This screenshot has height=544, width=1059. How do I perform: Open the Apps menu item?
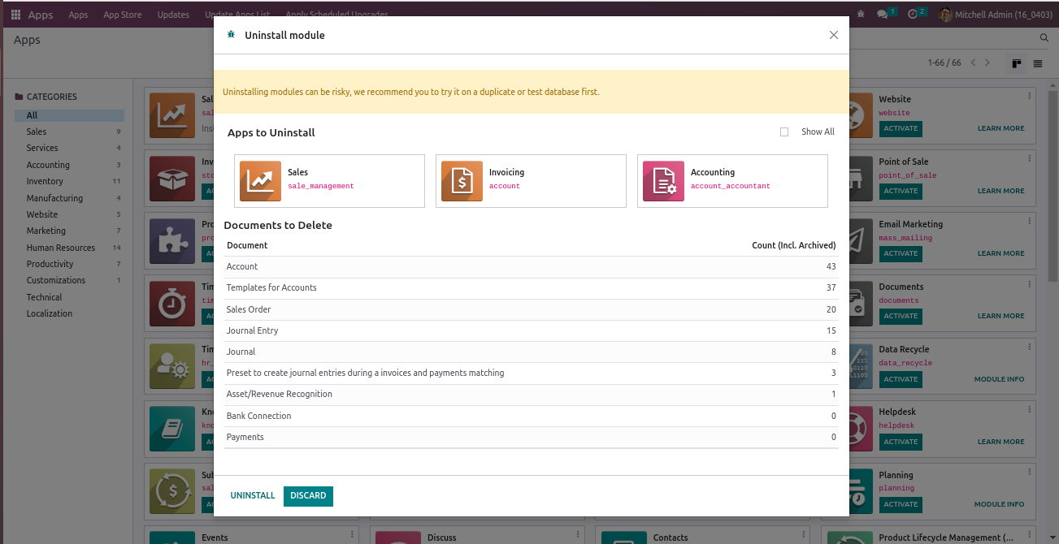78,15
